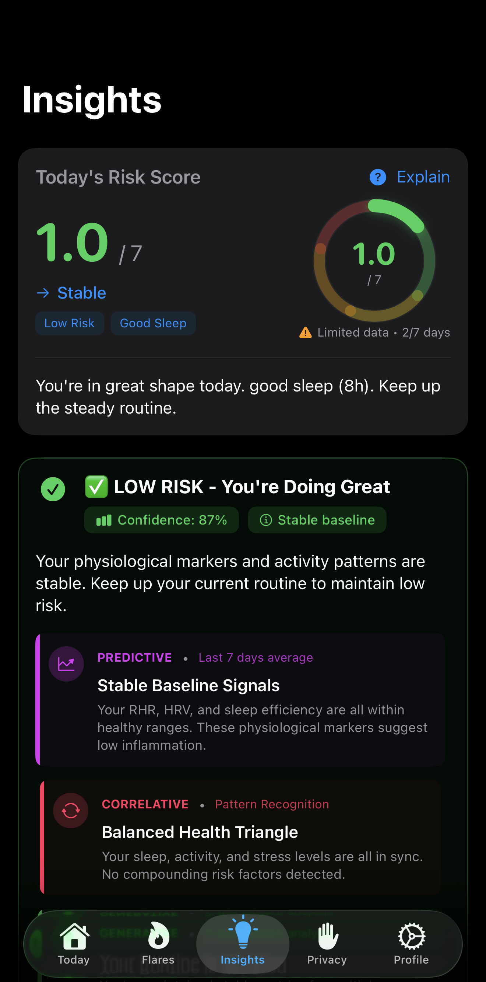Click the bar-chart icon in the Confidence badge
486x982 pixels.
(104, 520)
